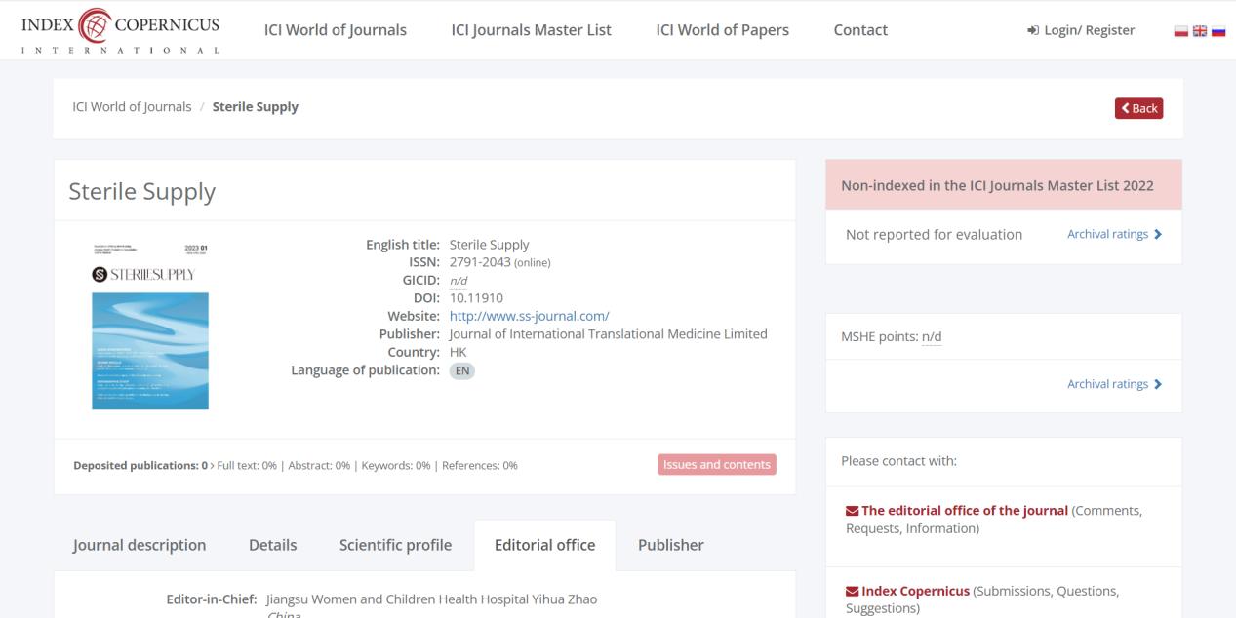Viewport: 1236px width, 618px height.
Task: Open ICI World of Journals in top navigation
Action: pyautogui.click(x=336, y=30)
